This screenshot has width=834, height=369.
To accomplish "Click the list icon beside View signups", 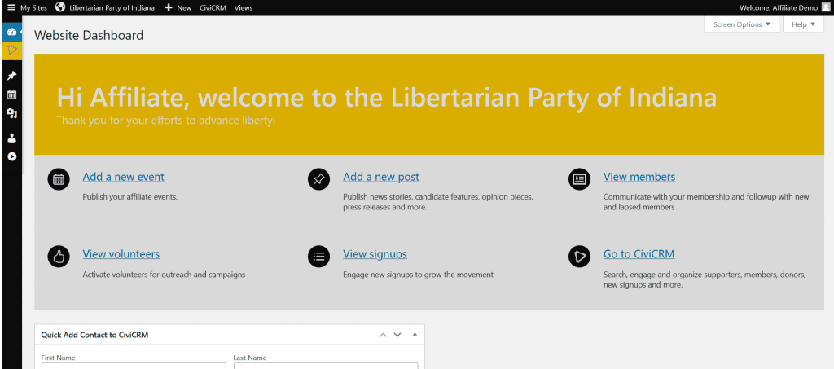I will (x=318, y=256).
